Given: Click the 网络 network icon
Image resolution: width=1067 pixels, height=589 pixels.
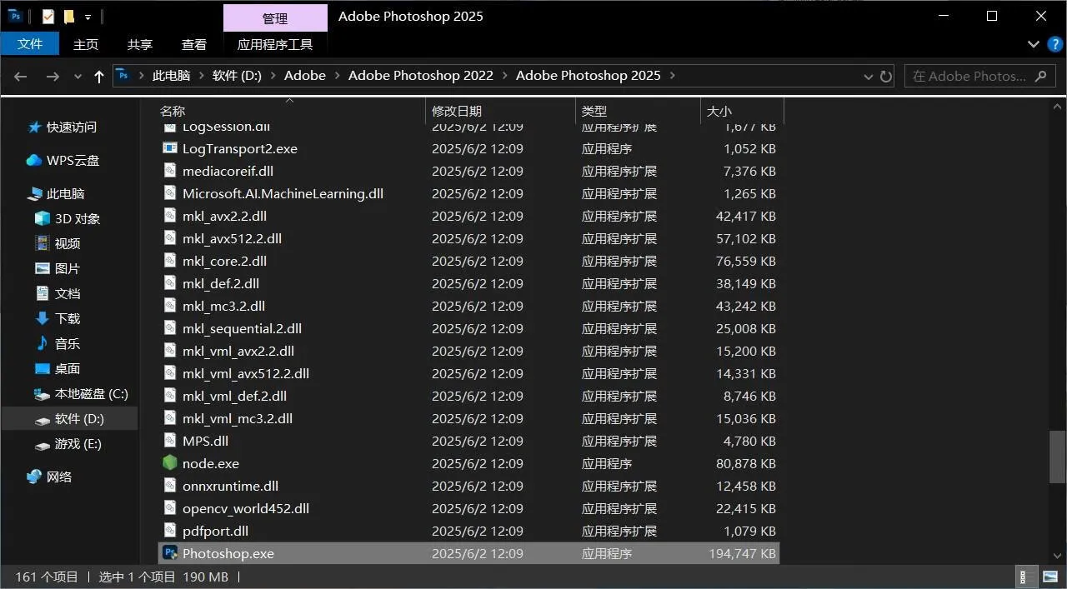Looking at the screenshot, I should (34, 477).
